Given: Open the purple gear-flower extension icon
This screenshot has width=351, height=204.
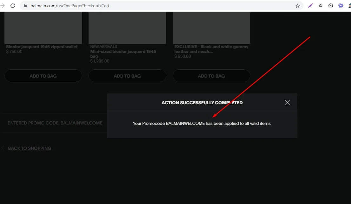Looking at the screenshot, I should coord(341,6).
